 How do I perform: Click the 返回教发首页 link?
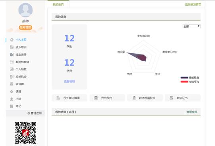click(x=193, y=4)
